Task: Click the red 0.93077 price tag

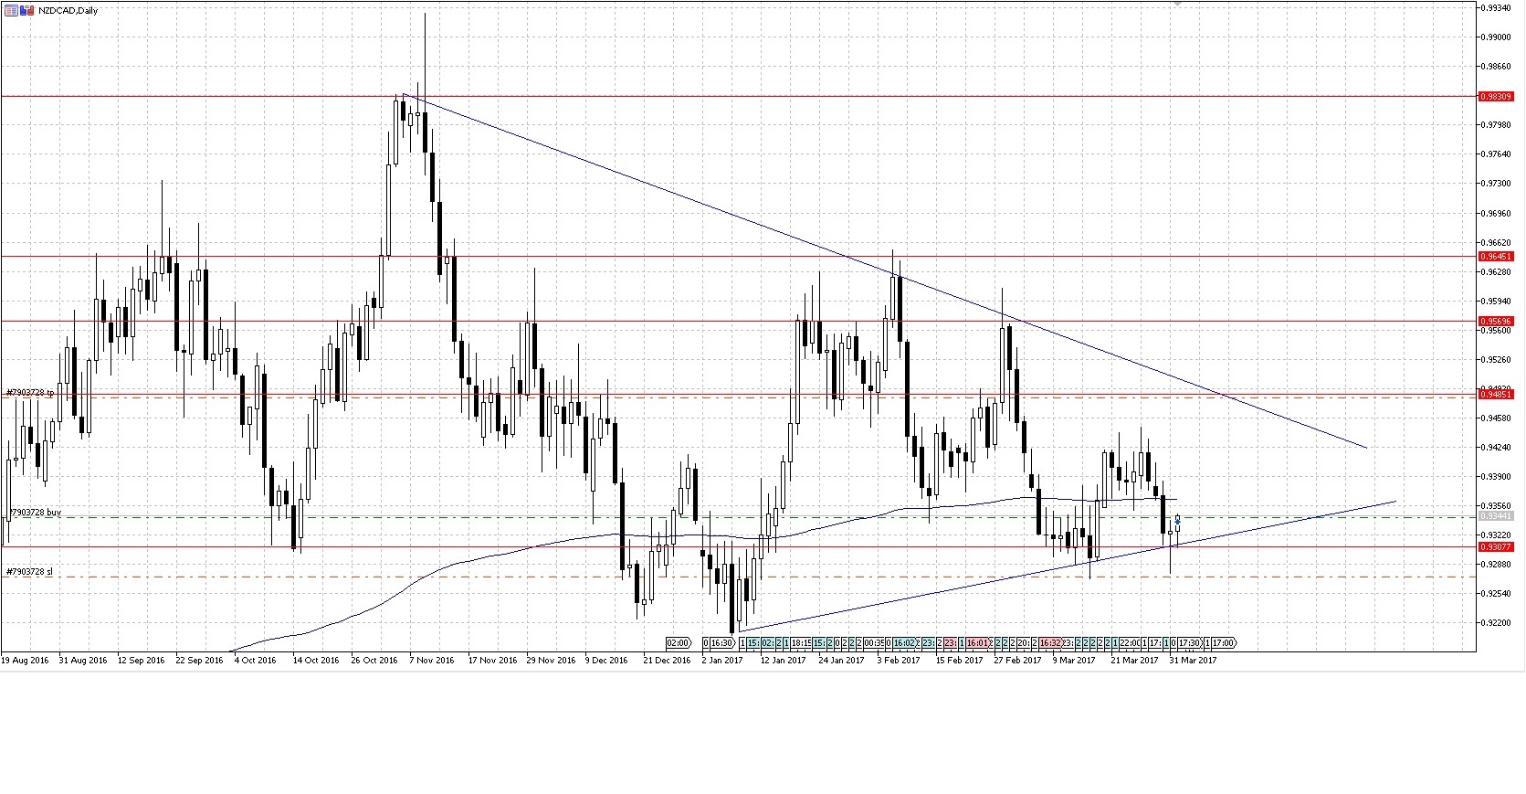Action: [x=1496, y=546]
